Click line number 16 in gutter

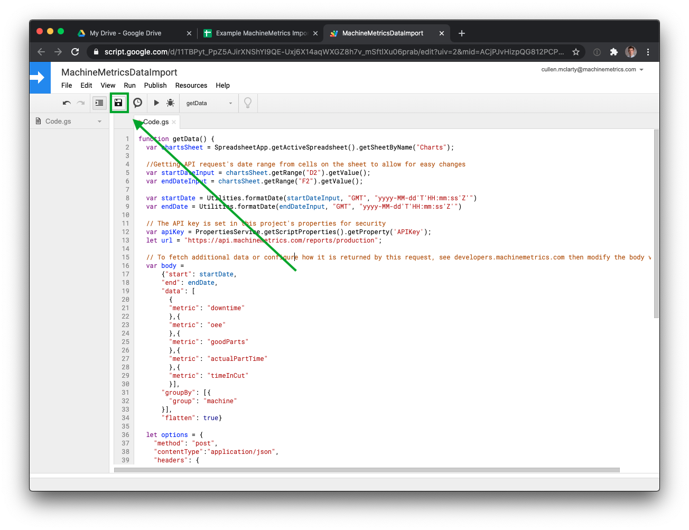(125, 266)
